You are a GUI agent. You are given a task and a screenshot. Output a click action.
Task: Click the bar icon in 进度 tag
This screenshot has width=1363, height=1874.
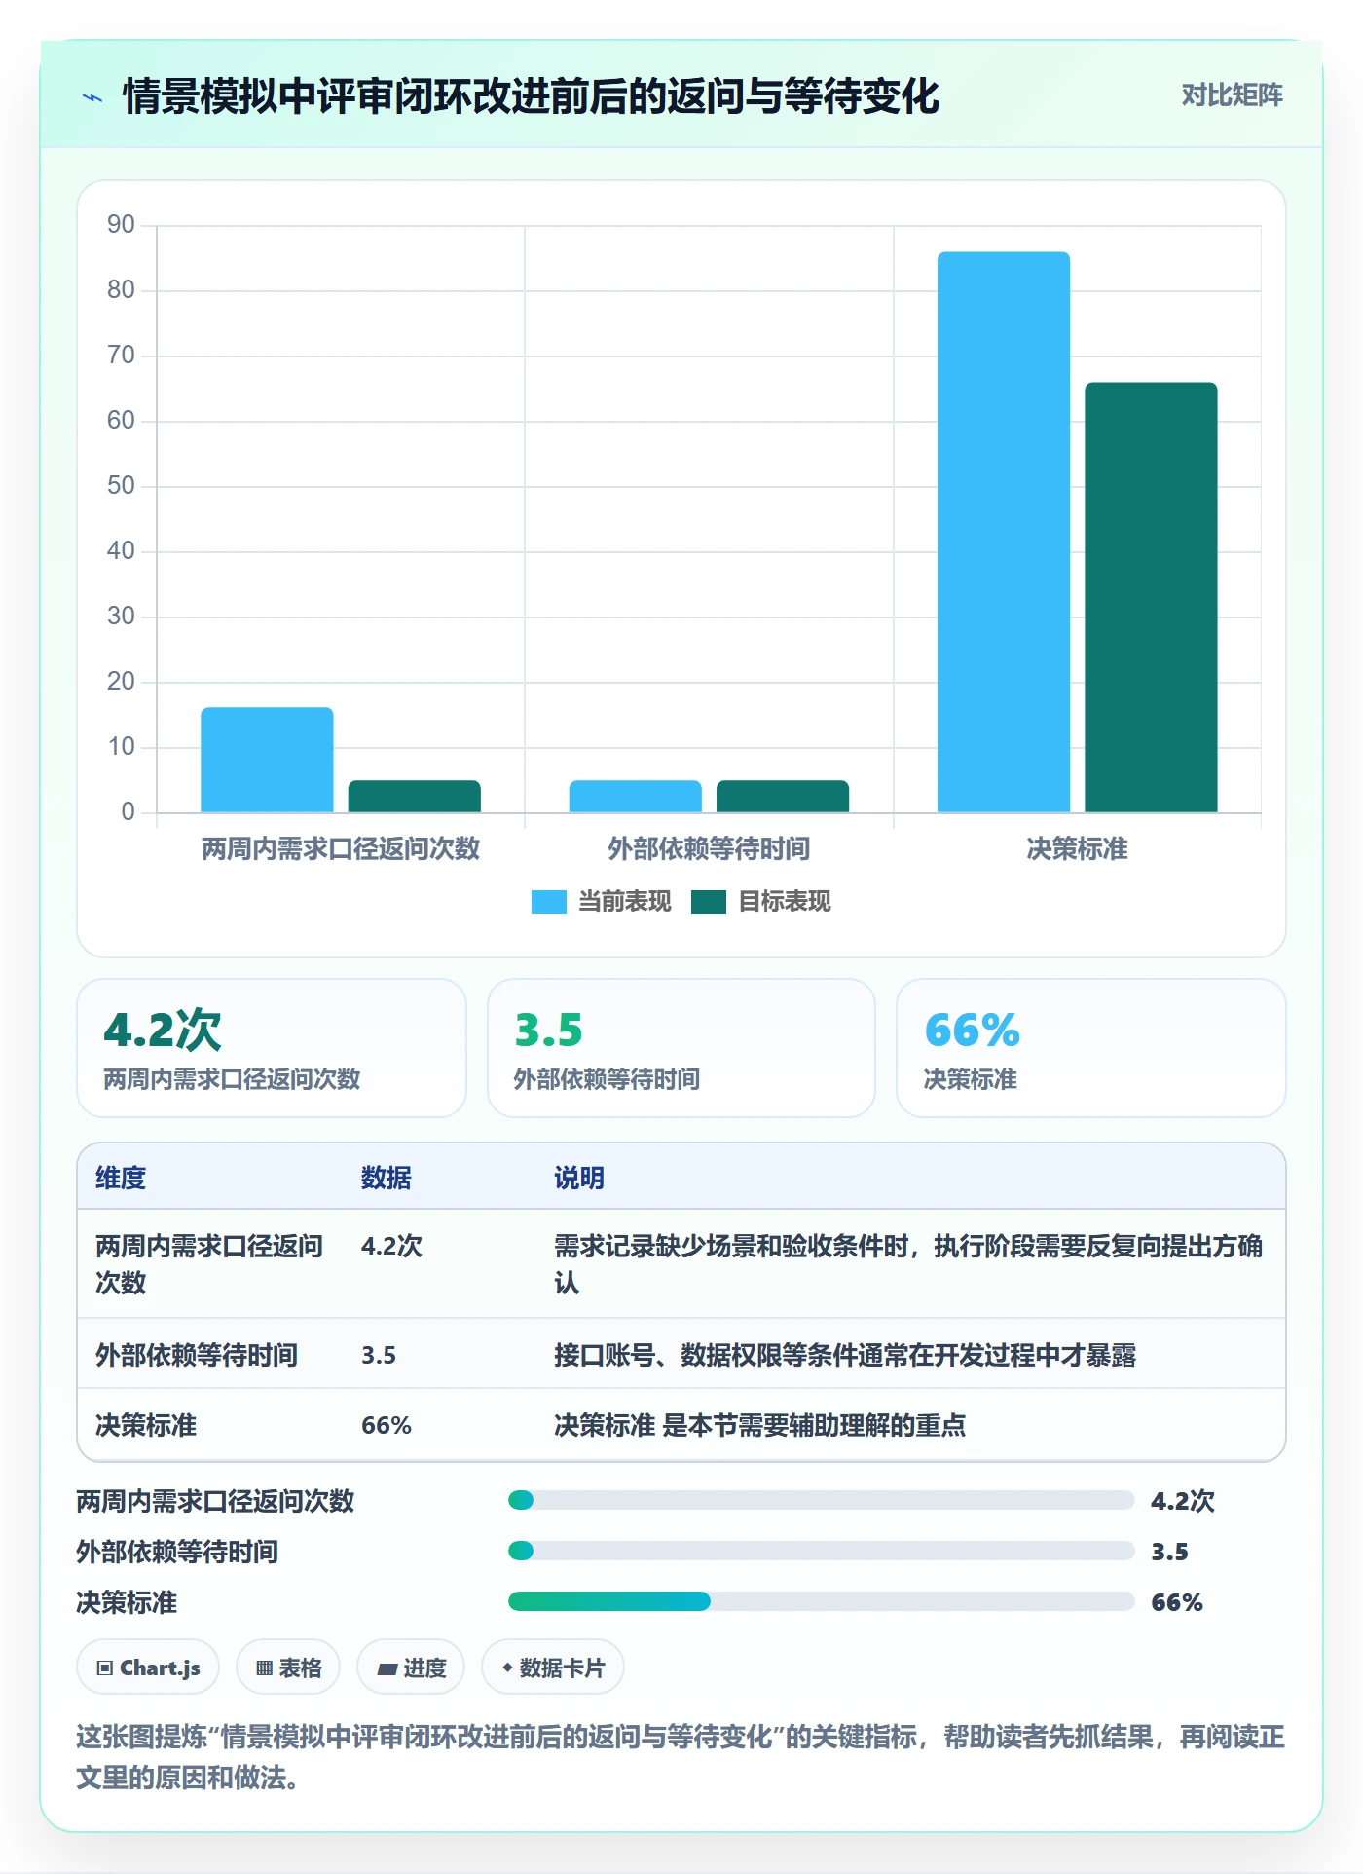point(387,1669)
